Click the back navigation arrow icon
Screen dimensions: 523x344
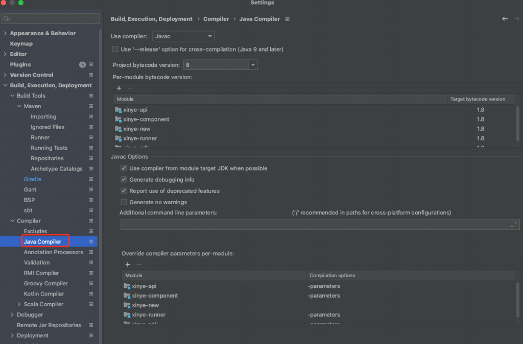click(x=505, y=19)
